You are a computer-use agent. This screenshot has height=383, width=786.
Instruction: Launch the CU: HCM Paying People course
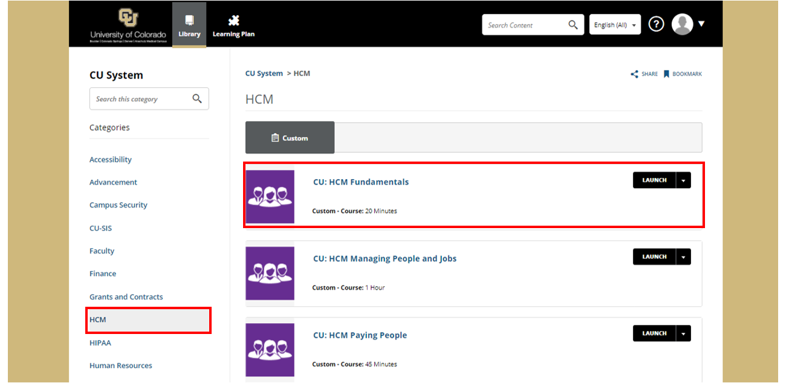[x=654, y=333]
